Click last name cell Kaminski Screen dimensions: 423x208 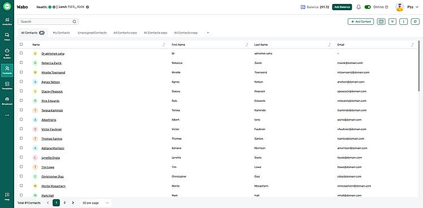pos(260,110)
